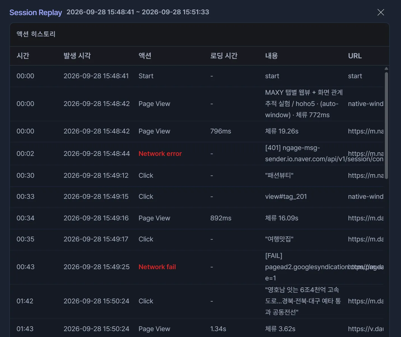Click the "여행맛집" content cell
401x337 pixels.
coord(279,239)
